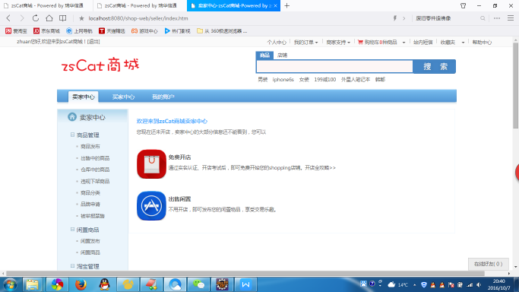
Task: Open the reading mode book icon
Action: [62, 18]
